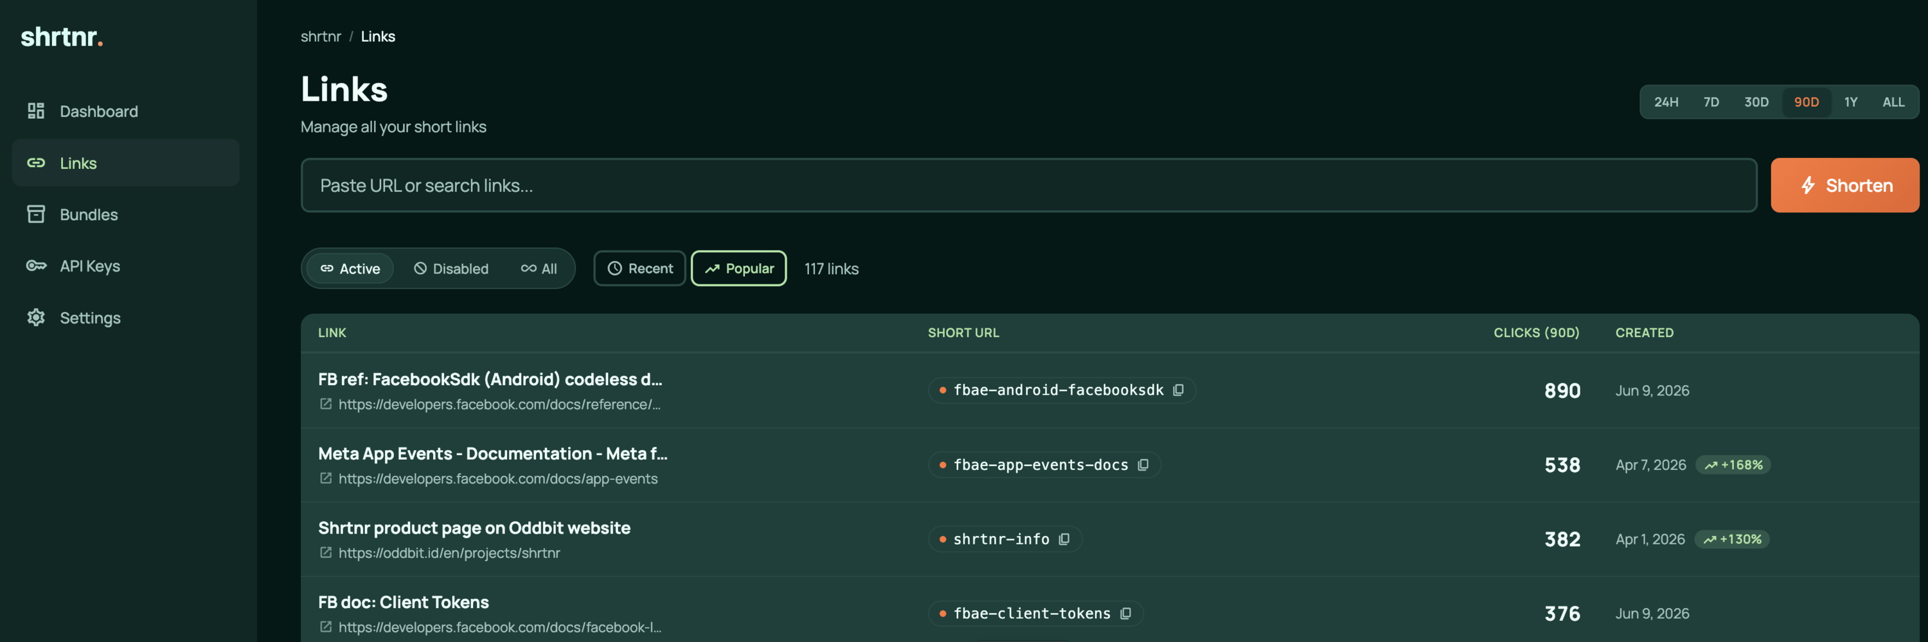1928x642 pixels.
Task: Open external icon for Client Tokens URL
Action: point(326,627)
